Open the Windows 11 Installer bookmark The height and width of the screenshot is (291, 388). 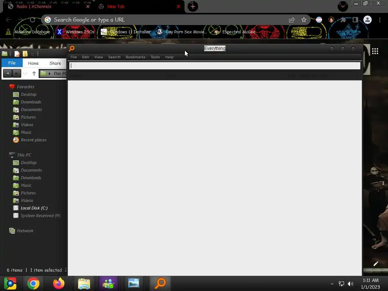[125, 32]
